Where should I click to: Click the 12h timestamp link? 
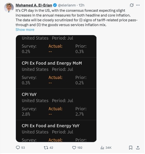pos(82,5)
